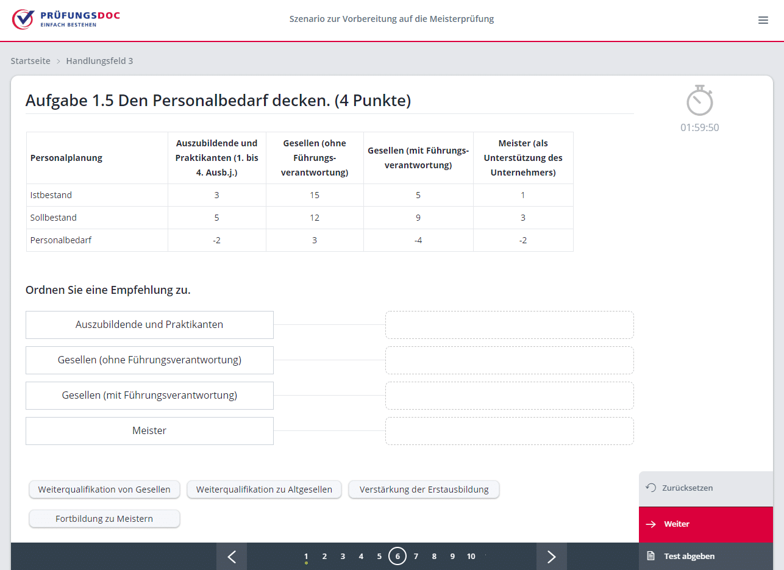Select question 3 in the pagination
The width and height of the screenshot is (784, 570).
[343, 556]
